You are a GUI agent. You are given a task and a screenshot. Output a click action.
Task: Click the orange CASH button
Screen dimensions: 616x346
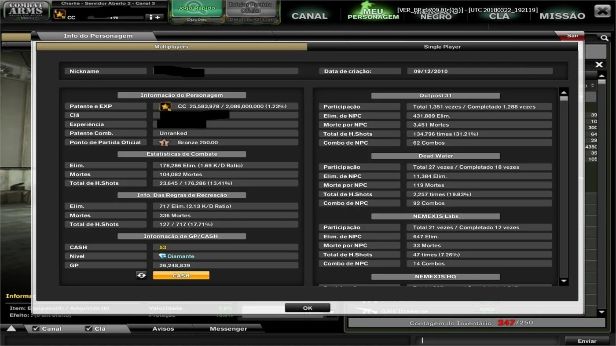(181, 276)
